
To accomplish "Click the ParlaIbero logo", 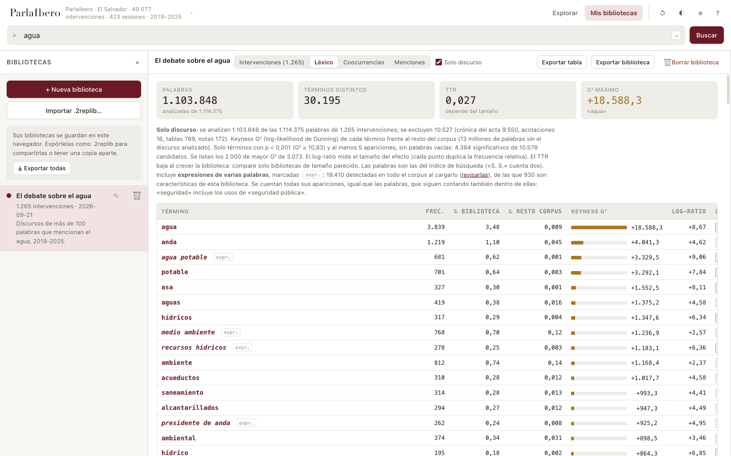I will point(35,13).
